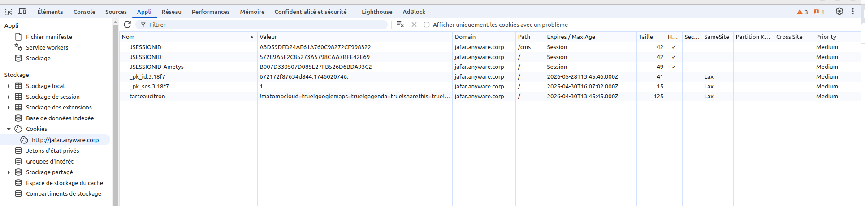Image resolution: width=865 pixels, height=206 pixels.
Task: Delete selected cookie with the X icon
Action: [414, 25]
